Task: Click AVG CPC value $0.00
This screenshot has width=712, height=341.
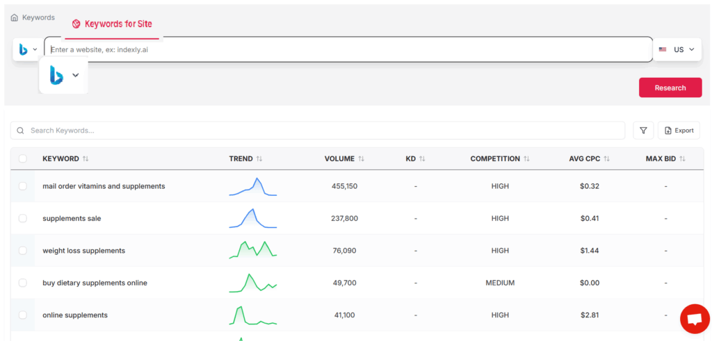Action: (x=590, y=283)
